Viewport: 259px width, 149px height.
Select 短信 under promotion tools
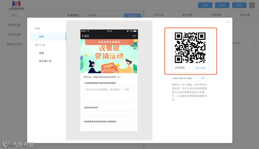[41, 53]
